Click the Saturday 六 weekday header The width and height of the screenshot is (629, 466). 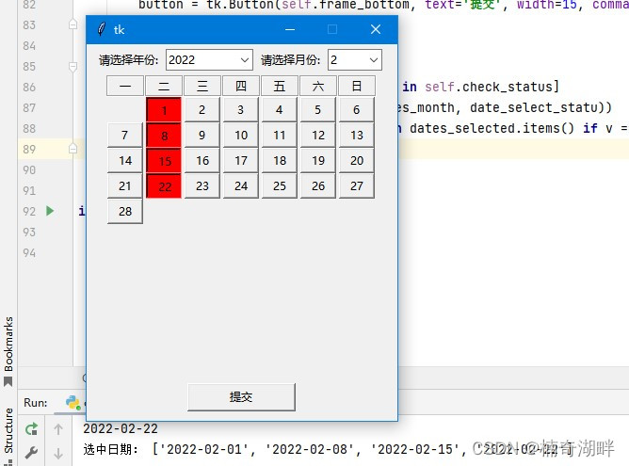[x=317, y=86]
